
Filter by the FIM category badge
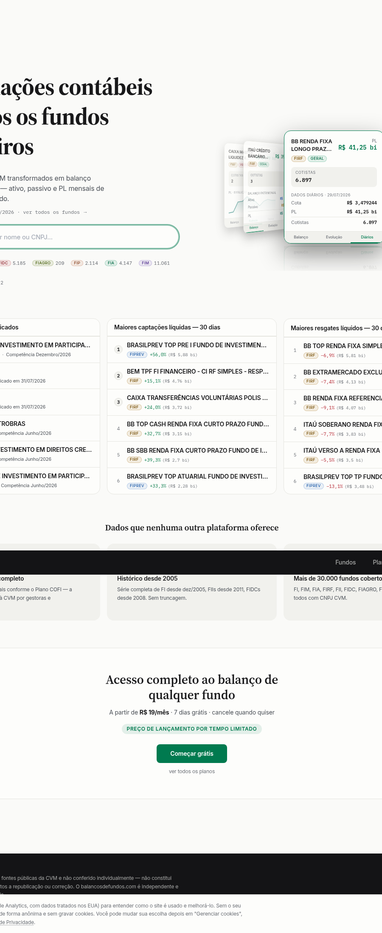coord(145,263)
